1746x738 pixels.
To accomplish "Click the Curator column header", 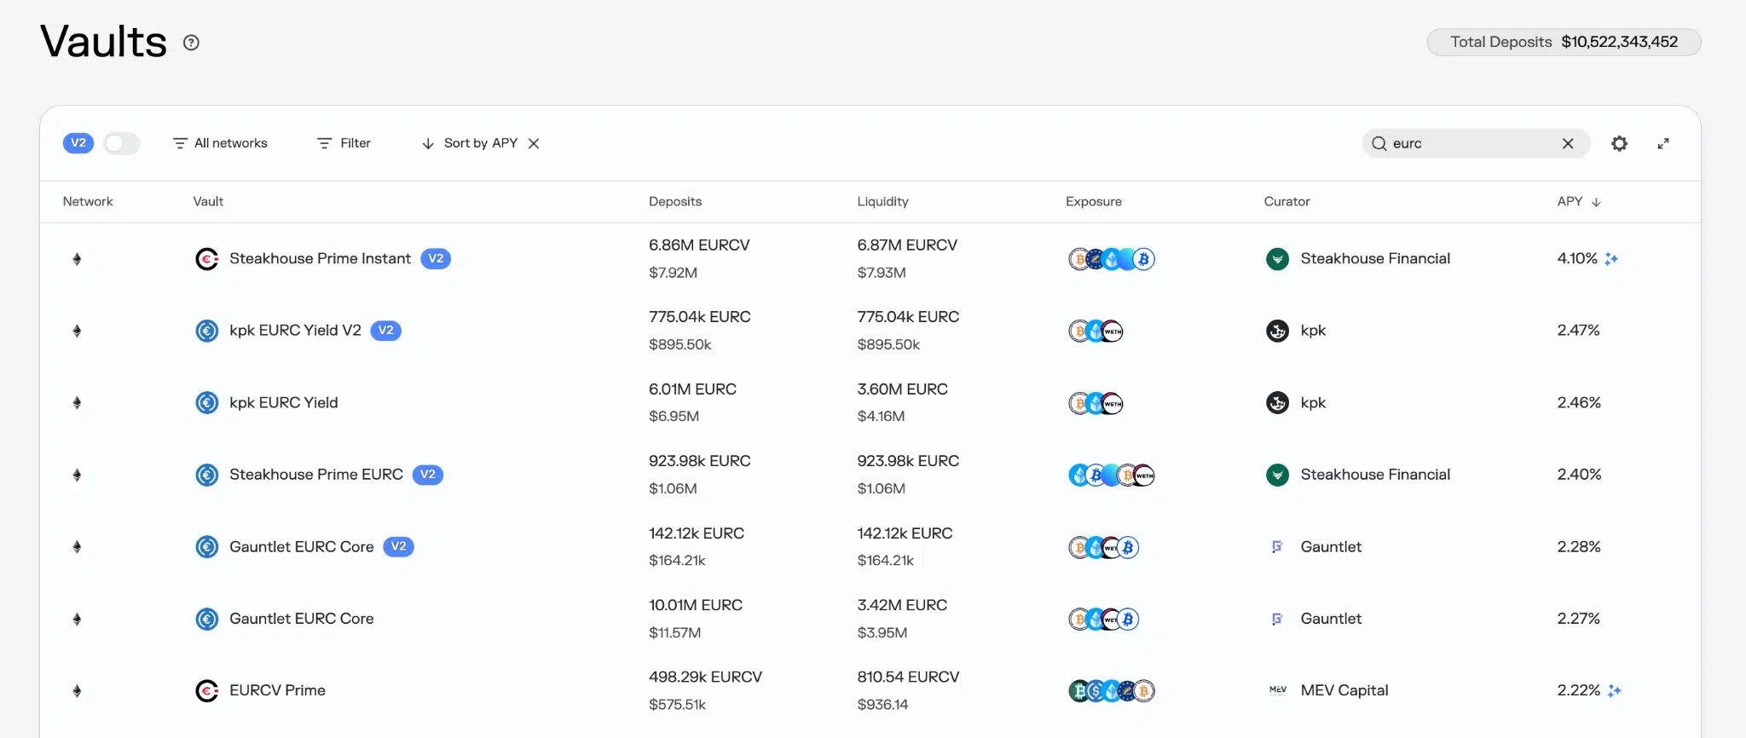I will point(1286,202).
